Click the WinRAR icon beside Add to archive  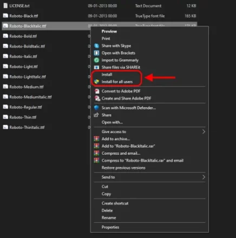pos(96,139)
